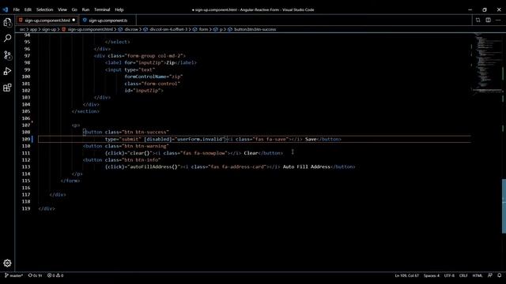Viewport: 506px width, 284px height.
Task: Open the Run and Debug view
Action: [7, 71]
